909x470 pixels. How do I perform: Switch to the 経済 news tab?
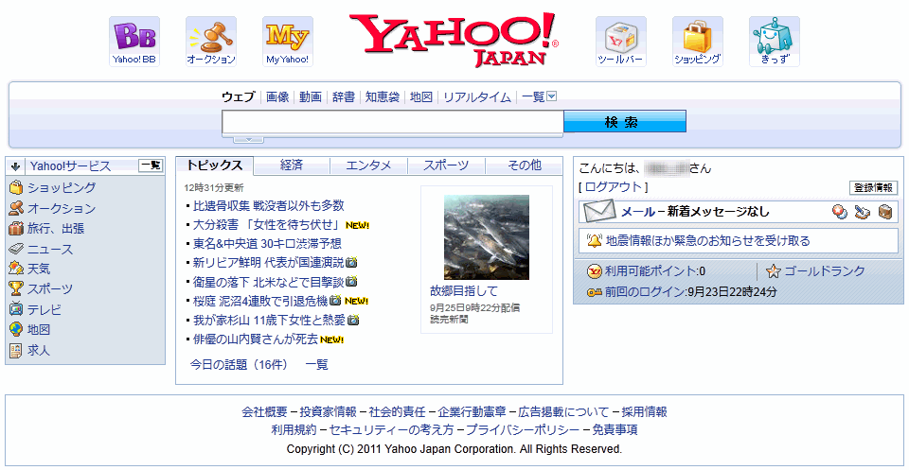292,165
